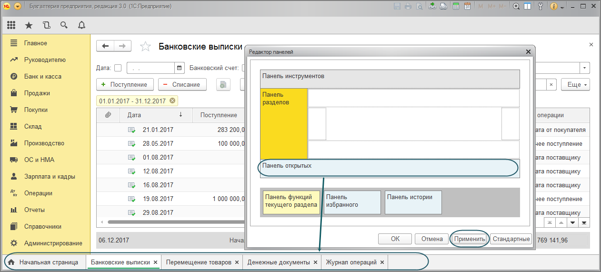Open Favorites star in the toolbar
This screenshot has width=601, height=272.
(x=29, y=25)
